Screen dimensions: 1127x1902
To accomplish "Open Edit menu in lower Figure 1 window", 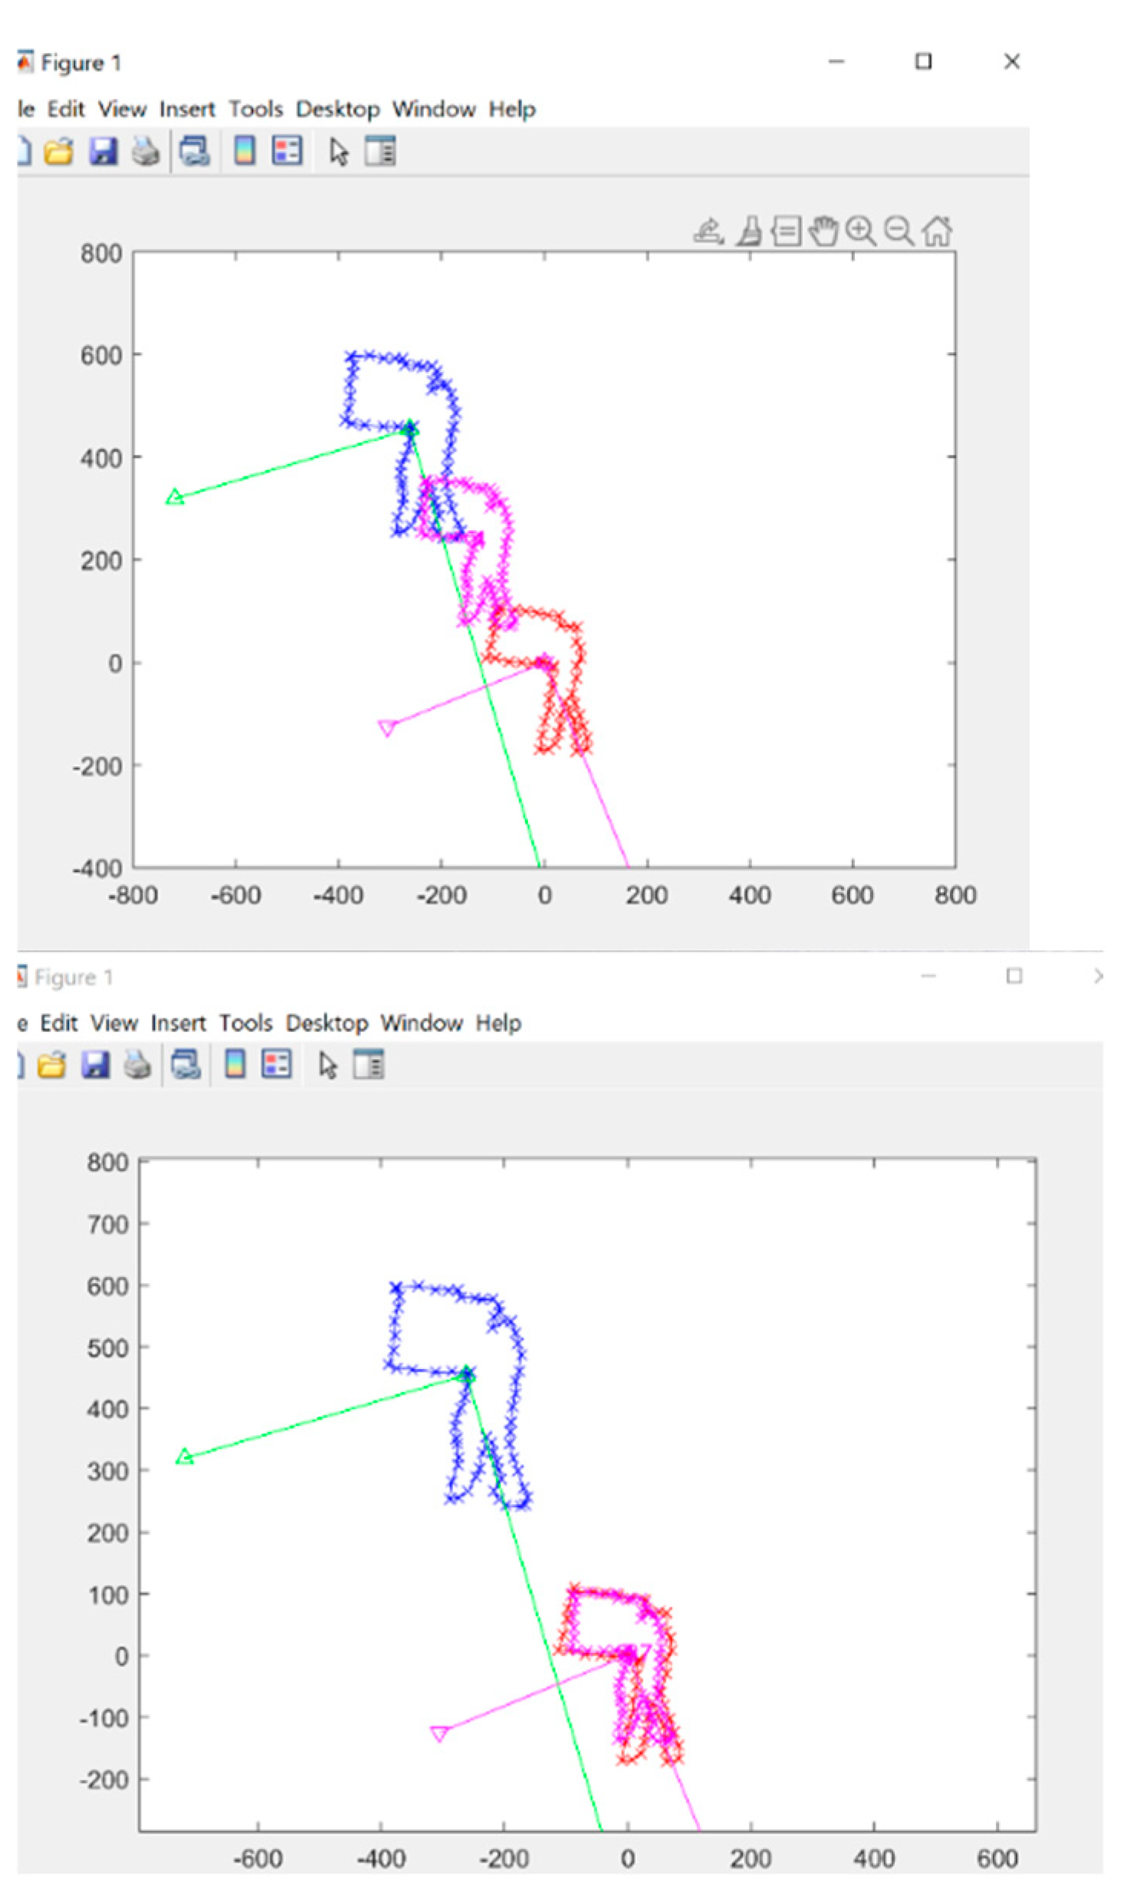I will 59,1022.
